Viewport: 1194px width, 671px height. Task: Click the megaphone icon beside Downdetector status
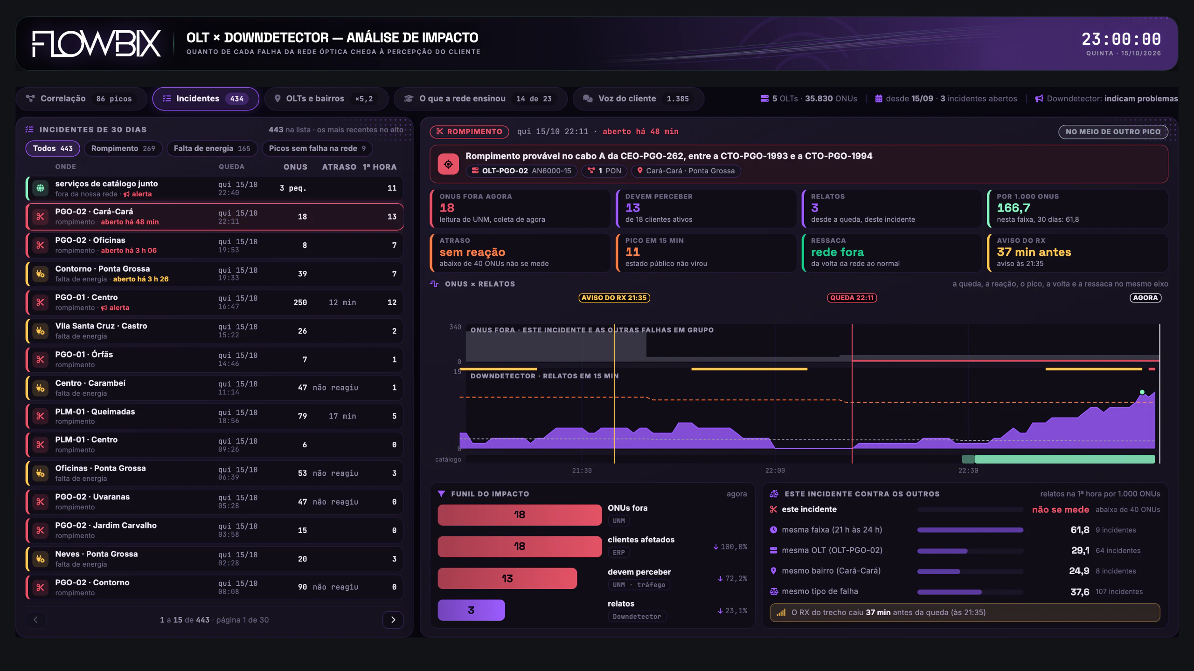pyautogui.click(x=1039, y=99)
